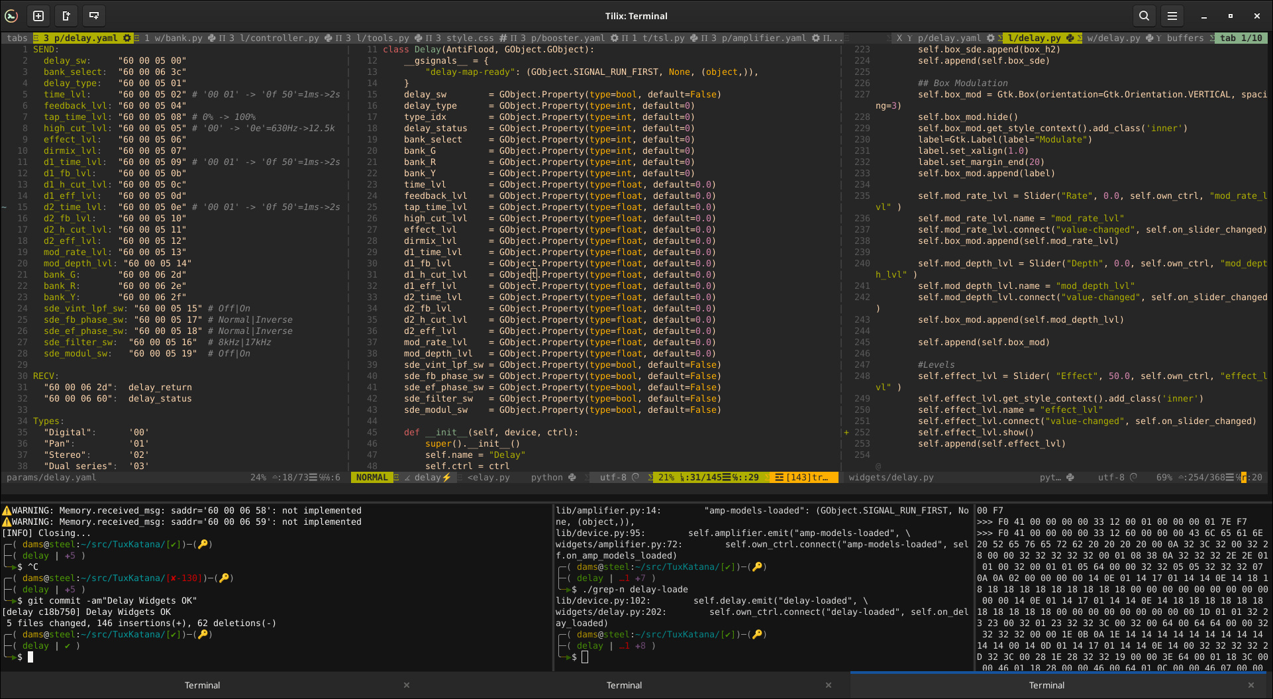Select the w/delay.py buffer in tabline

[x=1113, y=38]
